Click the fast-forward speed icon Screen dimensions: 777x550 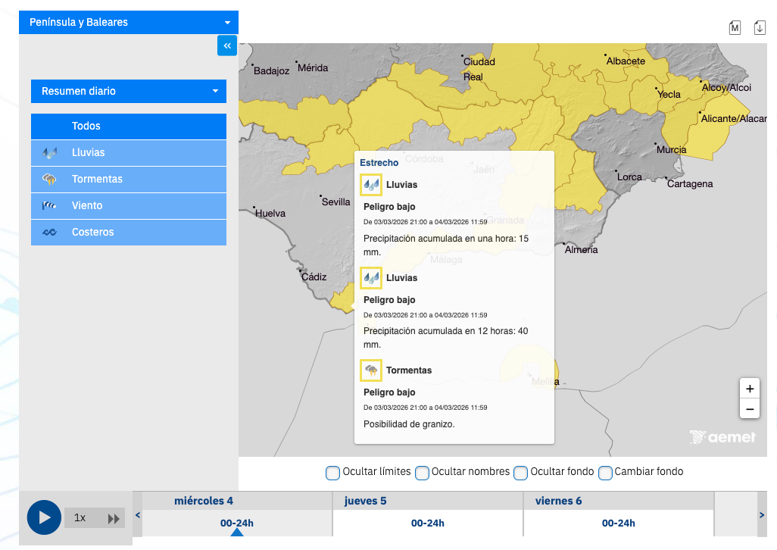[114, 518]
